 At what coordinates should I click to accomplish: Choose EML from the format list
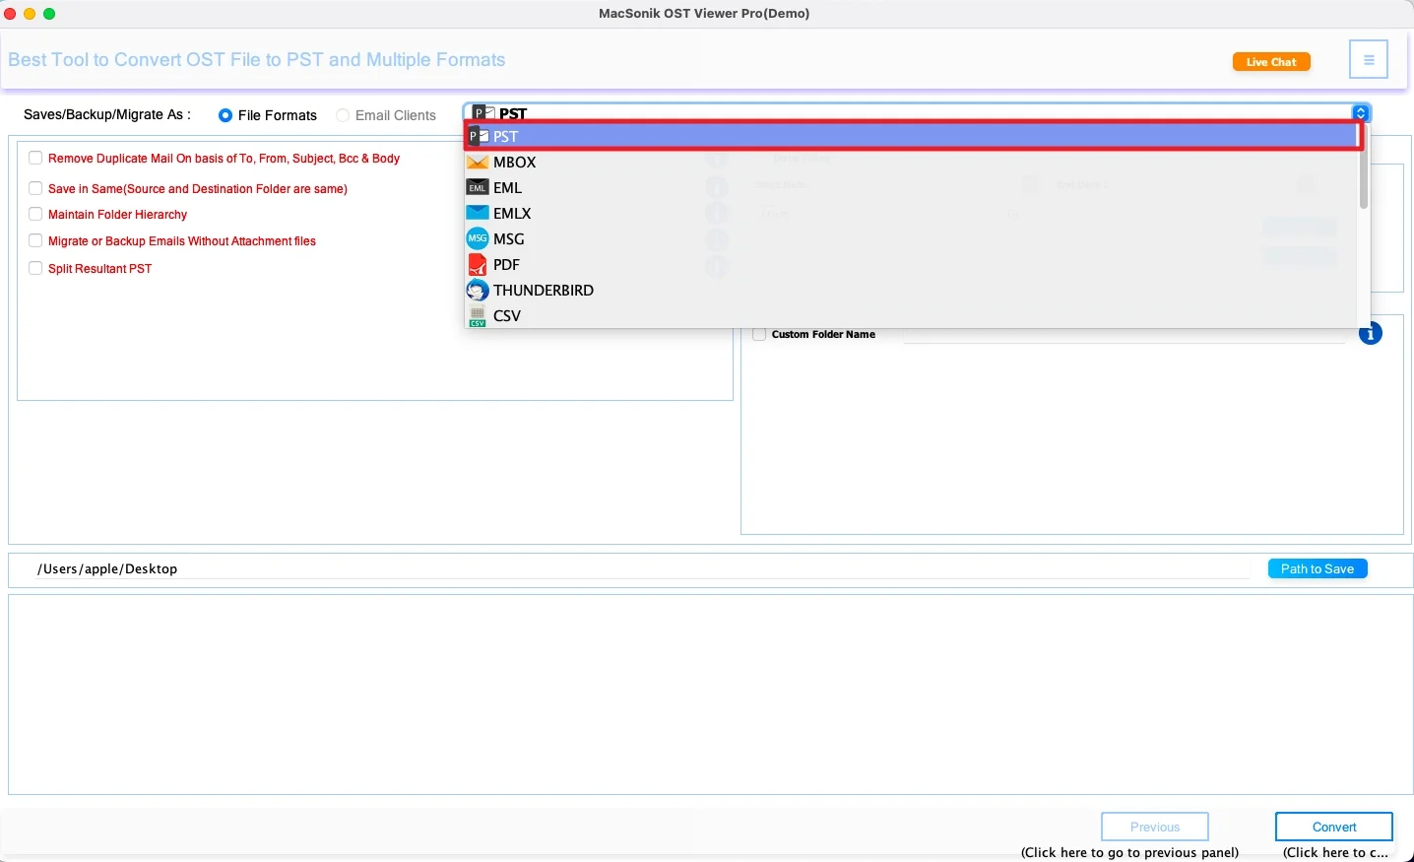click(911, 187)
